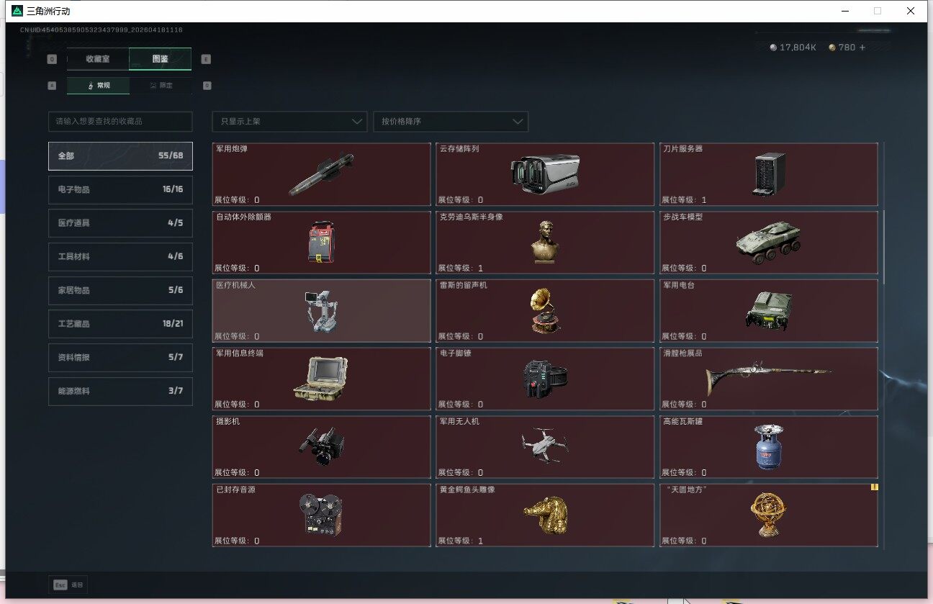Select the 军用电台 military radio image
The image size is (933, 604).
click(x=769, y=310)
